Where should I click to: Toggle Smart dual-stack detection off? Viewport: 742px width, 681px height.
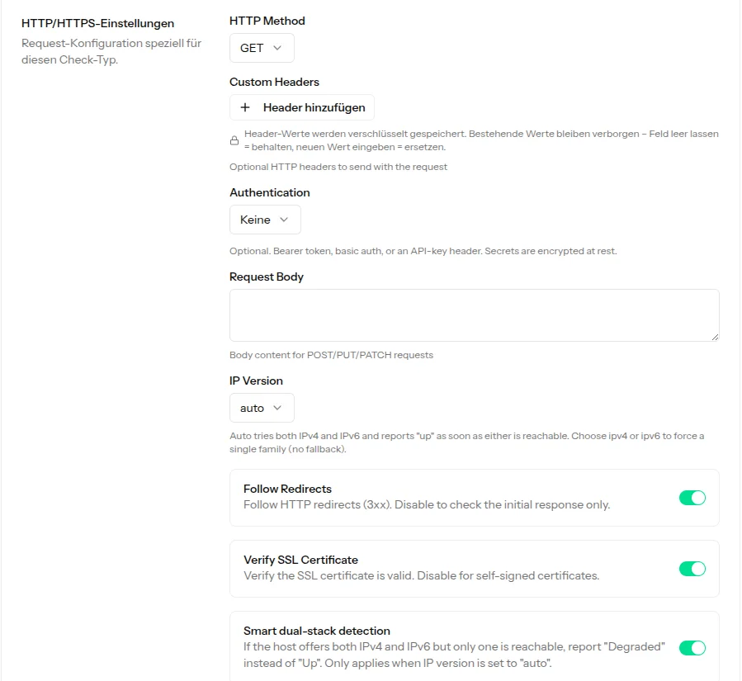[692, 648]
